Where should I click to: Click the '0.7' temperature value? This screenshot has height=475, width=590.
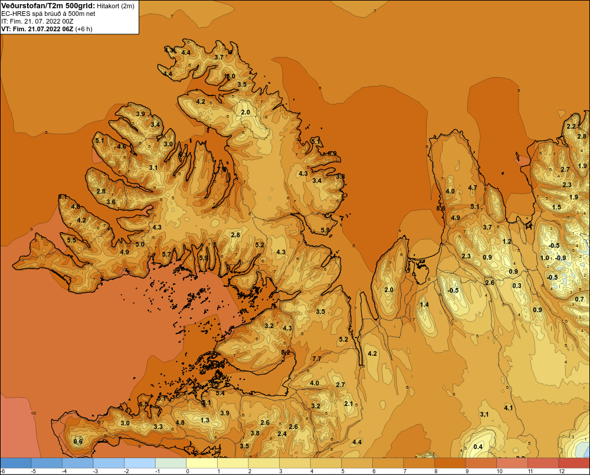(x=579, y=299)
